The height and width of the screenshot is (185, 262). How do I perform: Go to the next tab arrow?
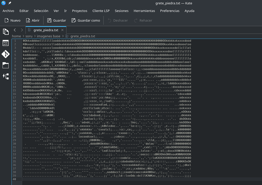click(22, 30)
